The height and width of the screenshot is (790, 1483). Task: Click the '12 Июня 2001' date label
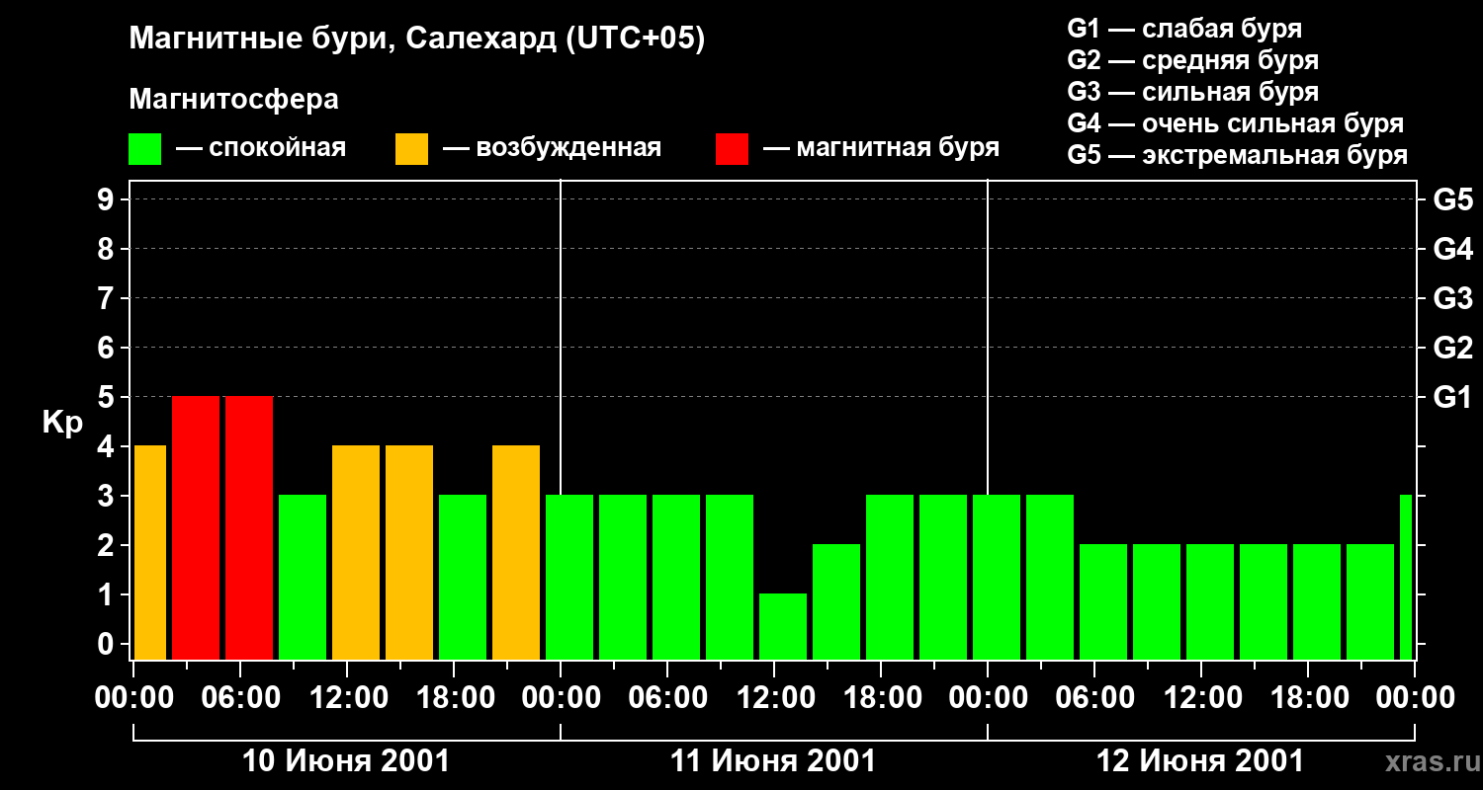tap(1200, 761)
